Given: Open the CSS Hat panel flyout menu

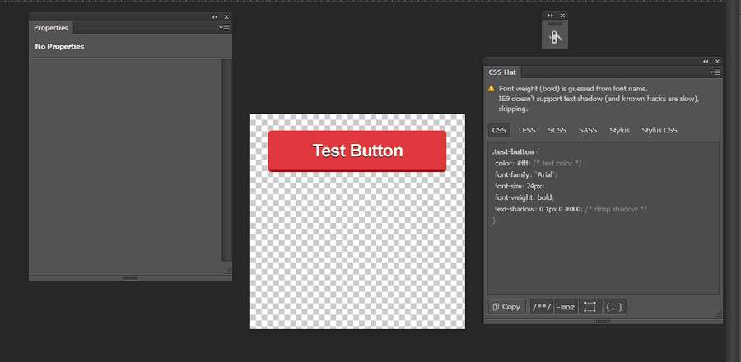Looking at the screenshot, I should pyautogui.click(x=715, y=72).
